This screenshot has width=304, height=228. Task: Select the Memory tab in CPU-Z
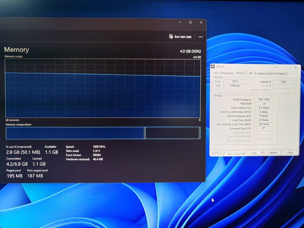[x=240, y=73]
